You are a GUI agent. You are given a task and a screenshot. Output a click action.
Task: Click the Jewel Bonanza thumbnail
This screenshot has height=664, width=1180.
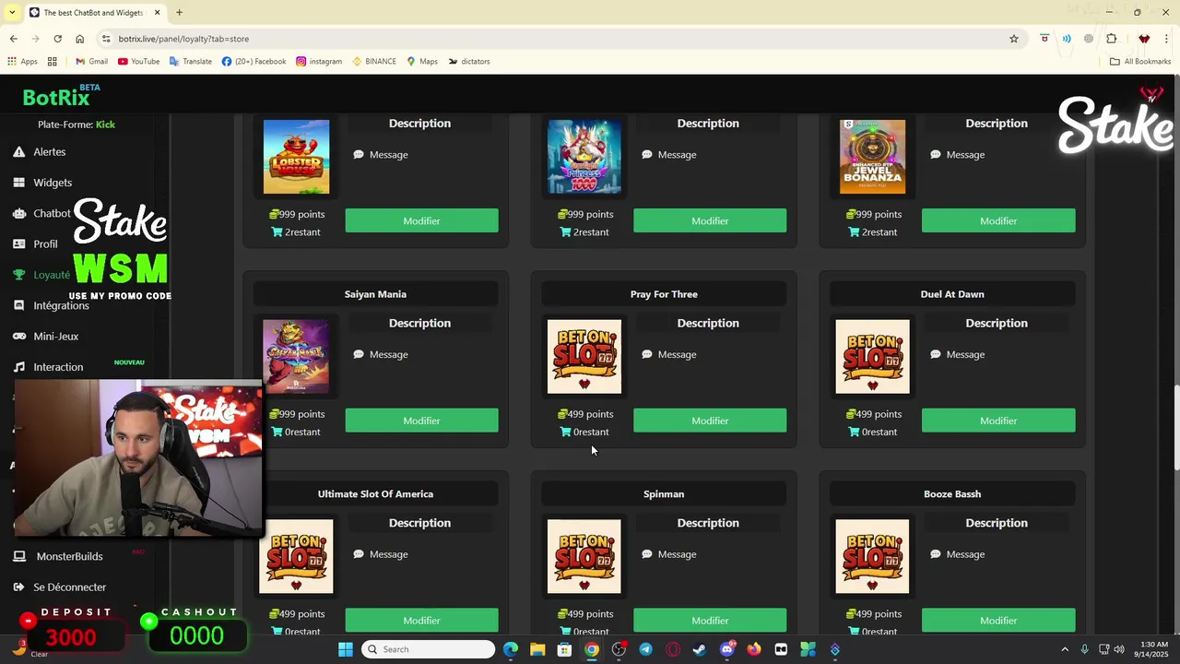point(872,157)
